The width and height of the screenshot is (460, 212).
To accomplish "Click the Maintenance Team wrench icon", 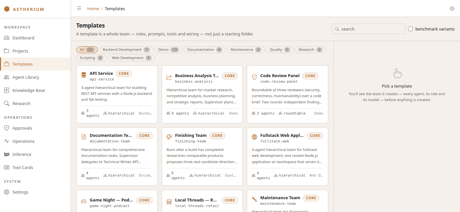I will [254, 199].
